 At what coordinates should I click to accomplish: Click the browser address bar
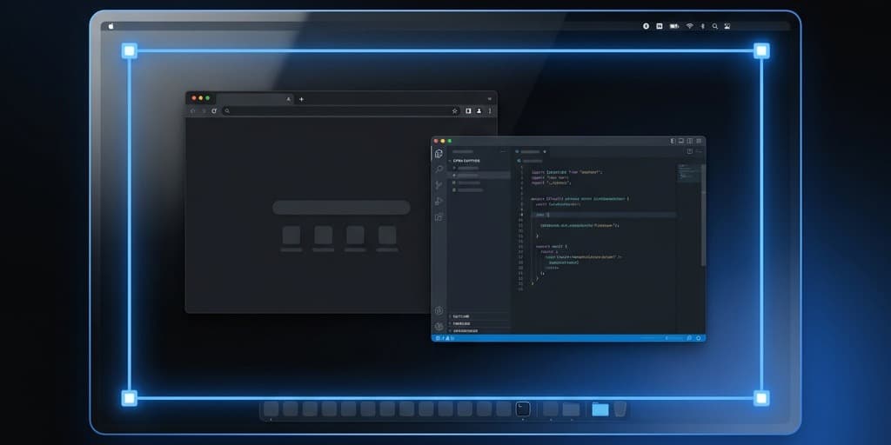pyautogui.click(x=341, y=111)
